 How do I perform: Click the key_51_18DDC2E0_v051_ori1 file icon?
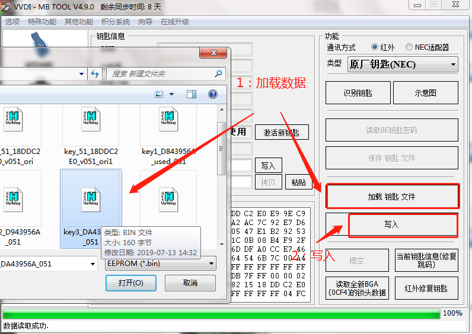tap(91, 120)
